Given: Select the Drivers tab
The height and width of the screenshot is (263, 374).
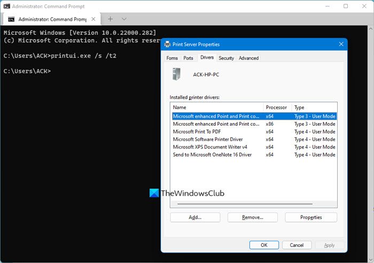Looking at the screenshot, I should click(x=207, y=58).
